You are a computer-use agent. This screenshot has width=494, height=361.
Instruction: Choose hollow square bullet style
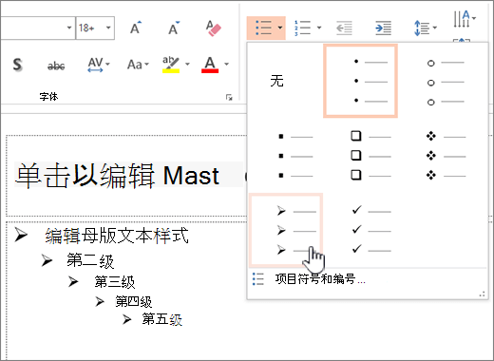370,156
